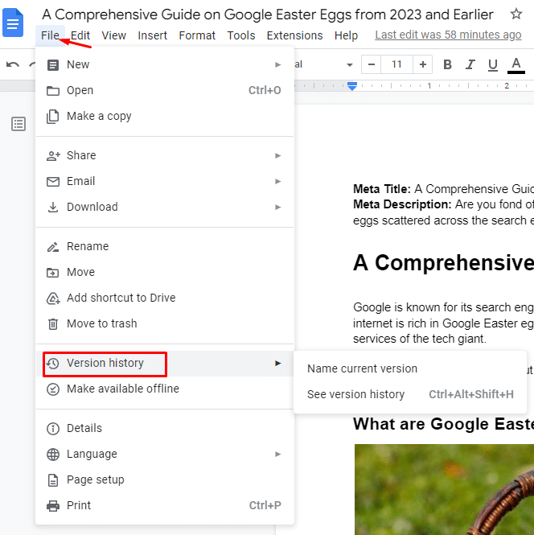
Task: Open Page setup
Action: (165, 479)
